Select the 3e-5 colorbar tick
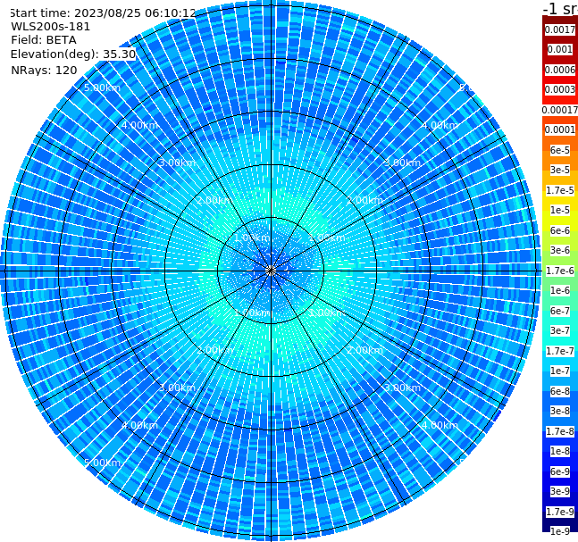Viewport: 578px width, 542px height. click(560, 170)
